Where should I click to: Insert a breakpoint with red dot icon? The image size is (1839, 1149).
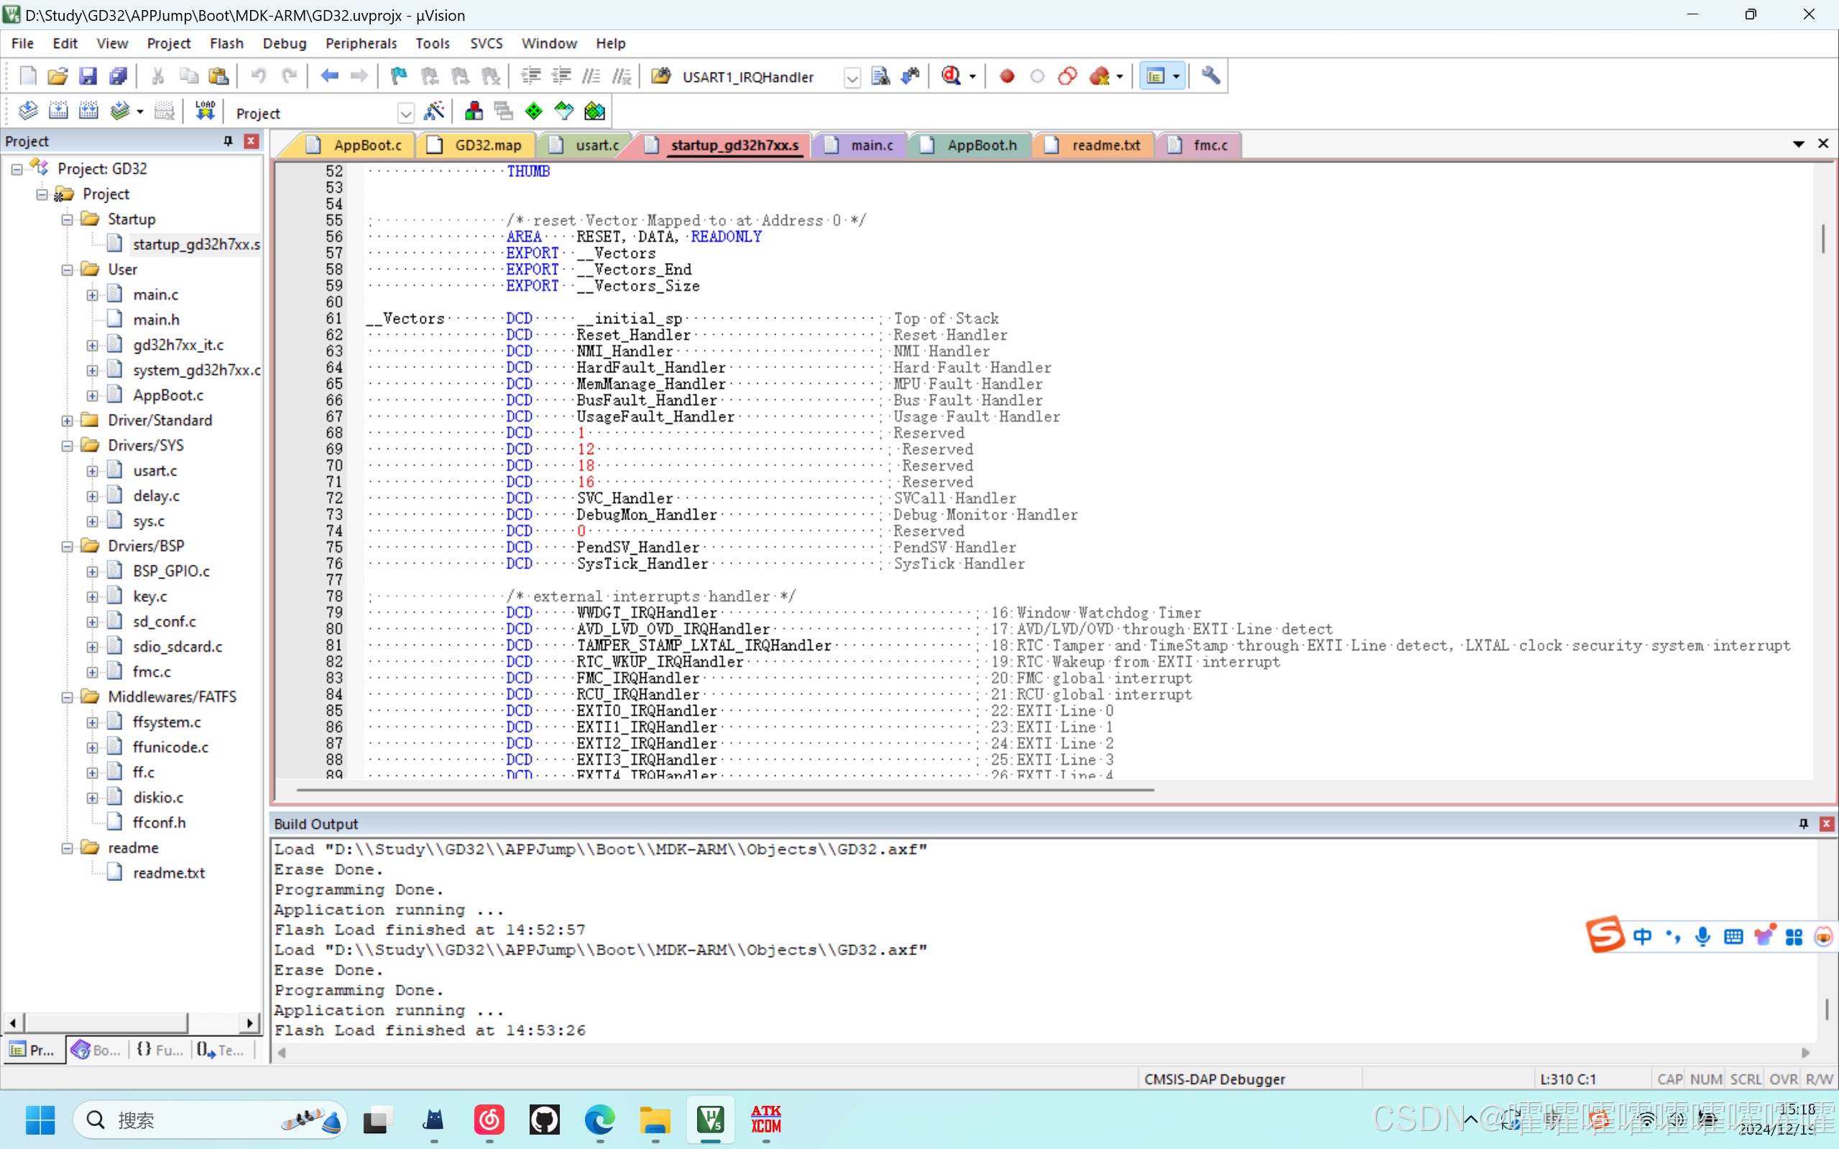(1007, 76)
